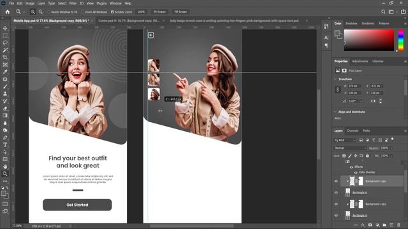Open the Zoom tool preset dropdown arrow
Image resolution: width=408 pixels, height=229 pixels.
[24, 12]
